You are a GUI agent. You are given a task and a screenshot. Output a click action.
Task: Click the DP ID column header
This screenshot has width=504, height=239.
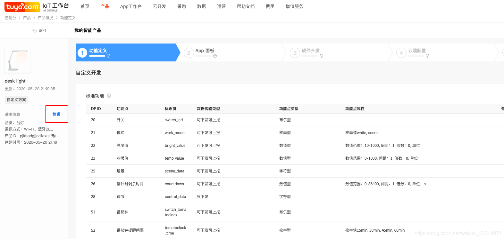point(96,109)
